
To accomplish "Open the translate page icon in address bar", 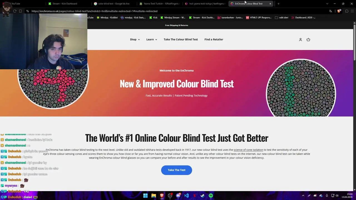I will click(x=330, y=11).
